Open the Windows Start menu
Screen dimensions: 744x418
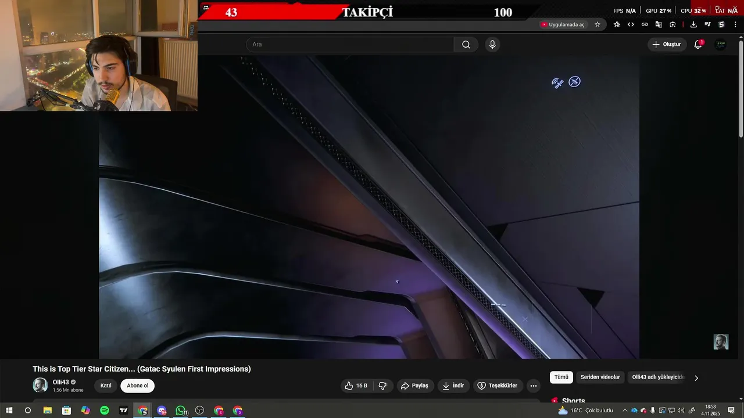tap(9, 410)
